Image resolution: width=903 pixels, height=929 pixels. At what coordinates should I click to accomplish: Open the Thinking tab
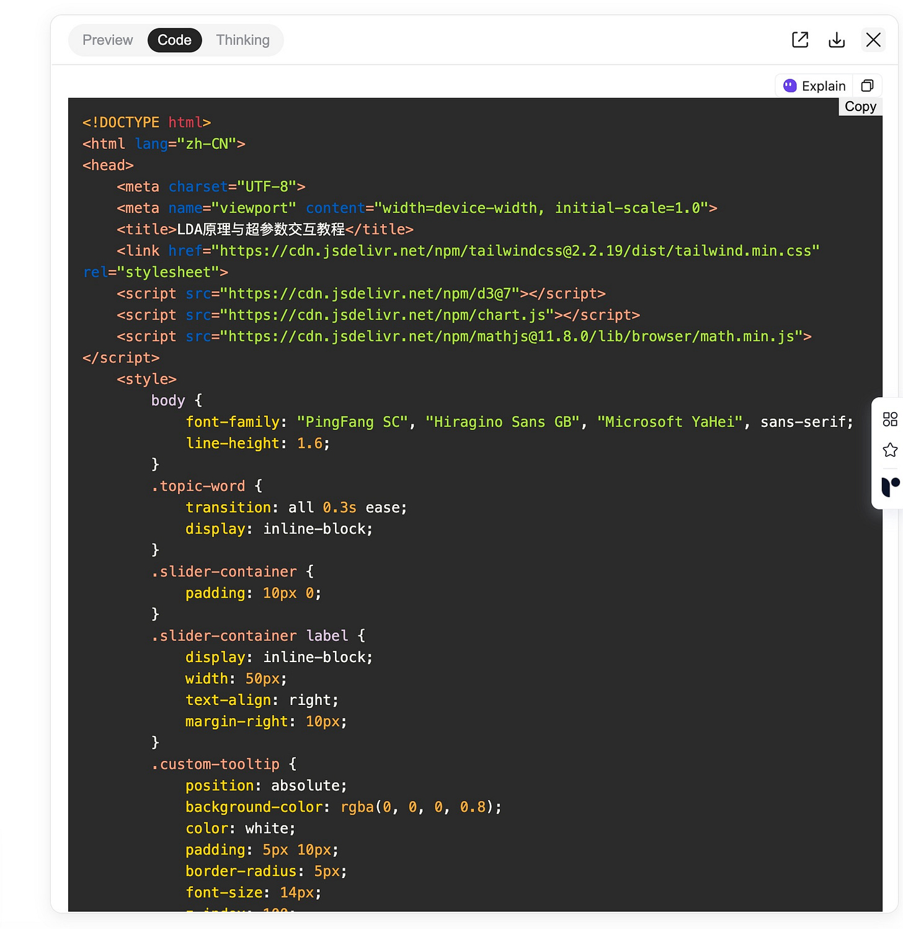click(x=242, y=40)
